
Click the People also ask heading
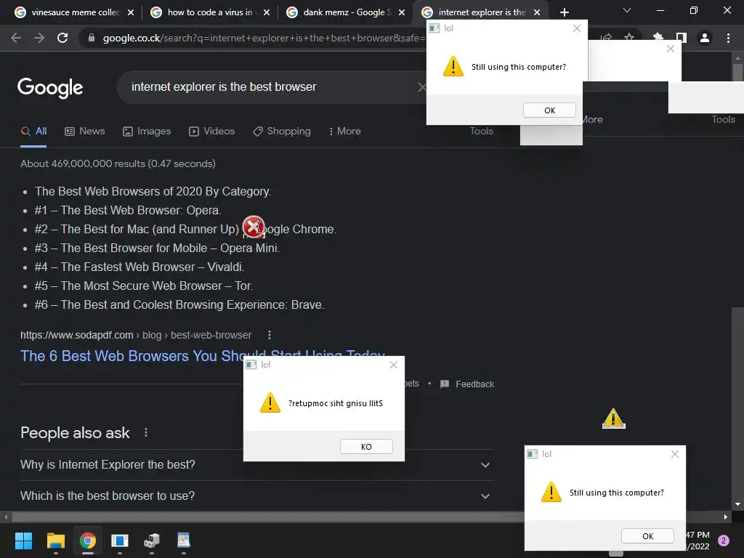point(75,433)
